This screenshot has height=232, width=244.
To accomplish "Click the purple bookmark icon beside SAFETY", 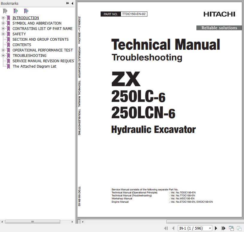I will pyautogui.click(x=9, y=34).
